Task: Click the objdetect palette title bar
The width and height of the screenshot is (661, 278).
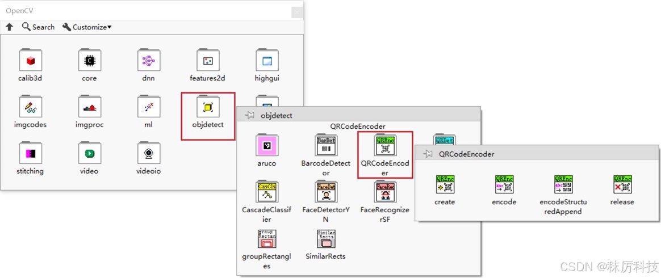Action: pyautogui.click(x=359, y=115)
